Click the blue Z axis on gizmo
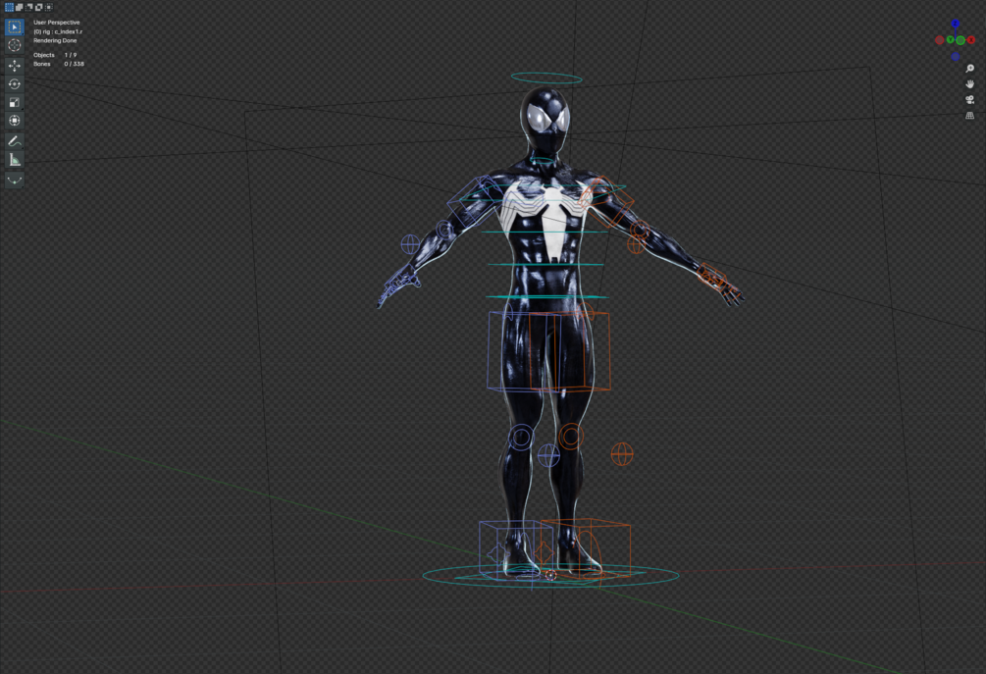986x674 pixels. point(956,24)
